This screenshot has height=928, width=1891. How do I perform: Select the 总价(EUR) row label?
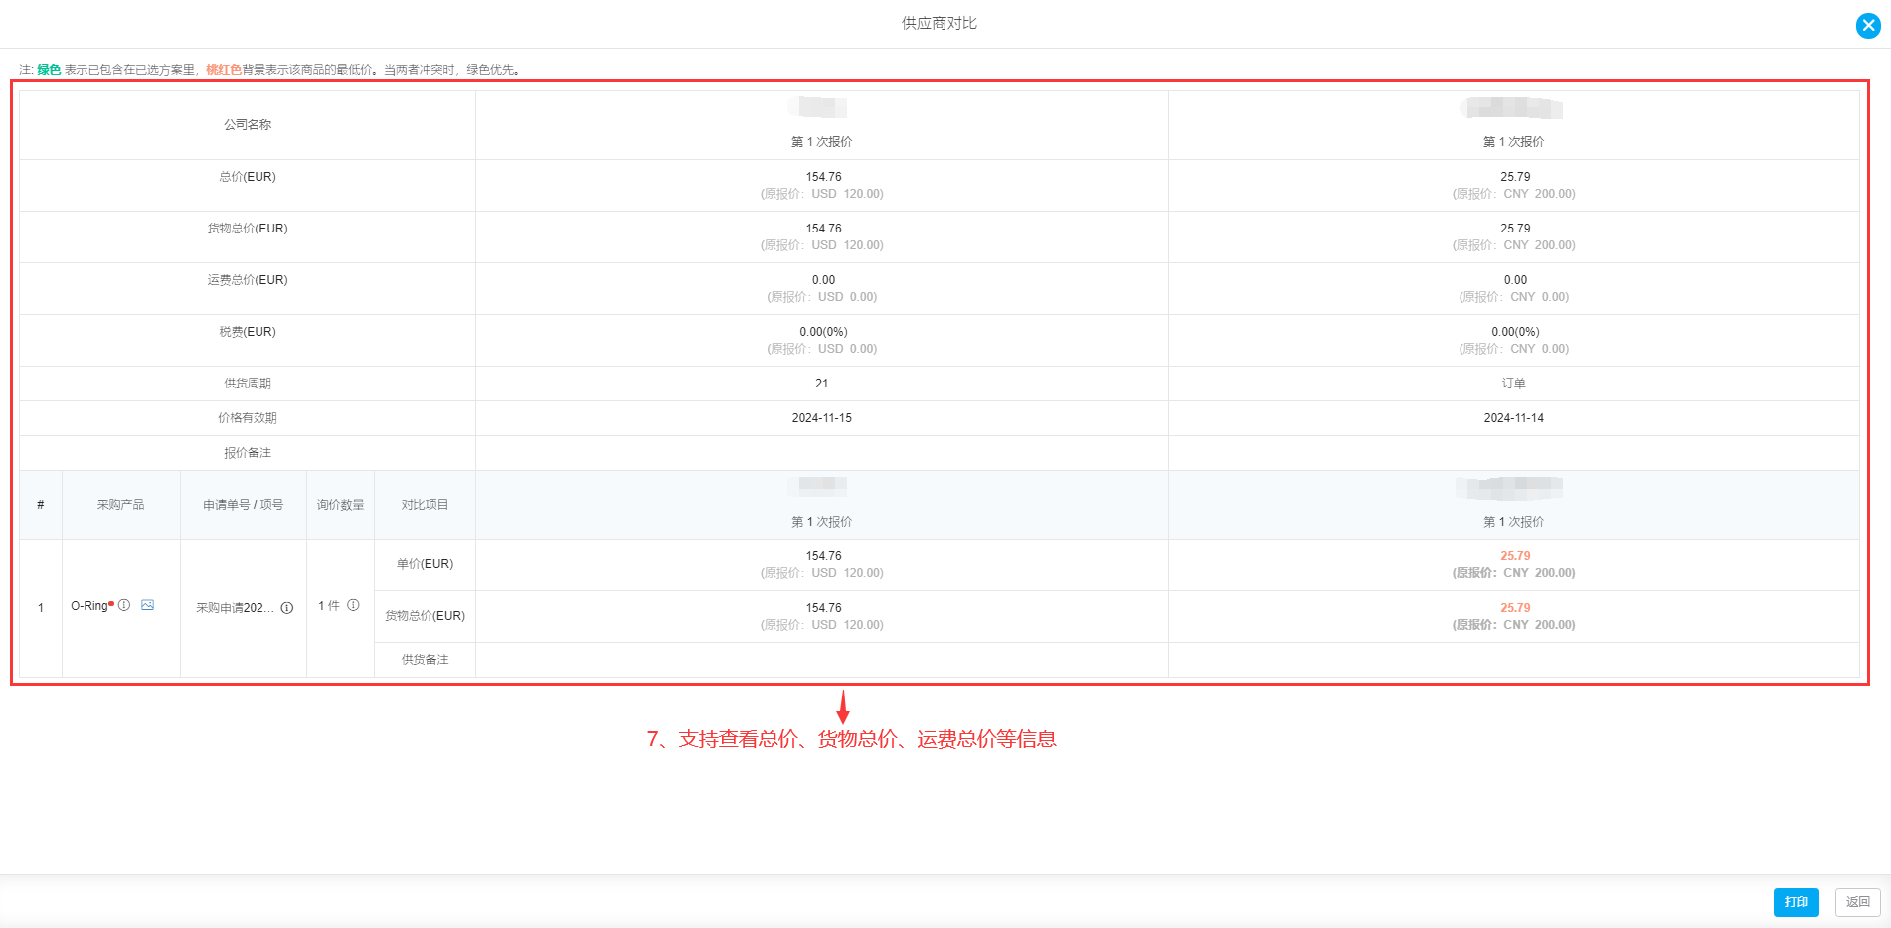point(248,177)
